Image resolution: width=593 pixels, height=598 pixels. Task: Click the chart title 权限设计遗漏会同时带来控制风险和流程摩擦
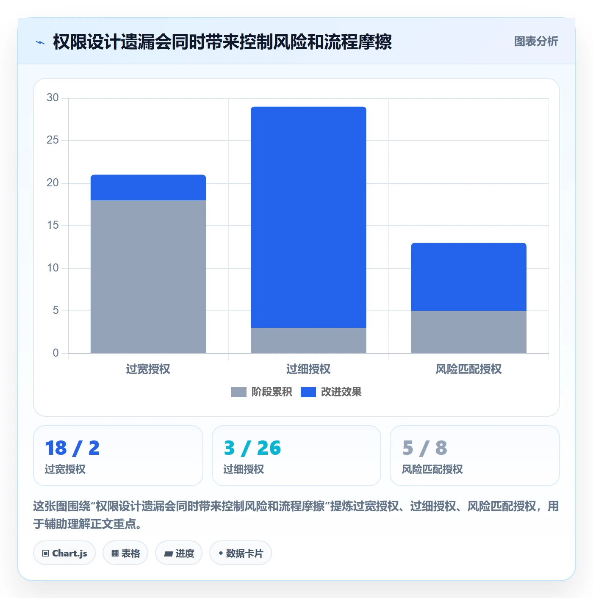(222, 42)
